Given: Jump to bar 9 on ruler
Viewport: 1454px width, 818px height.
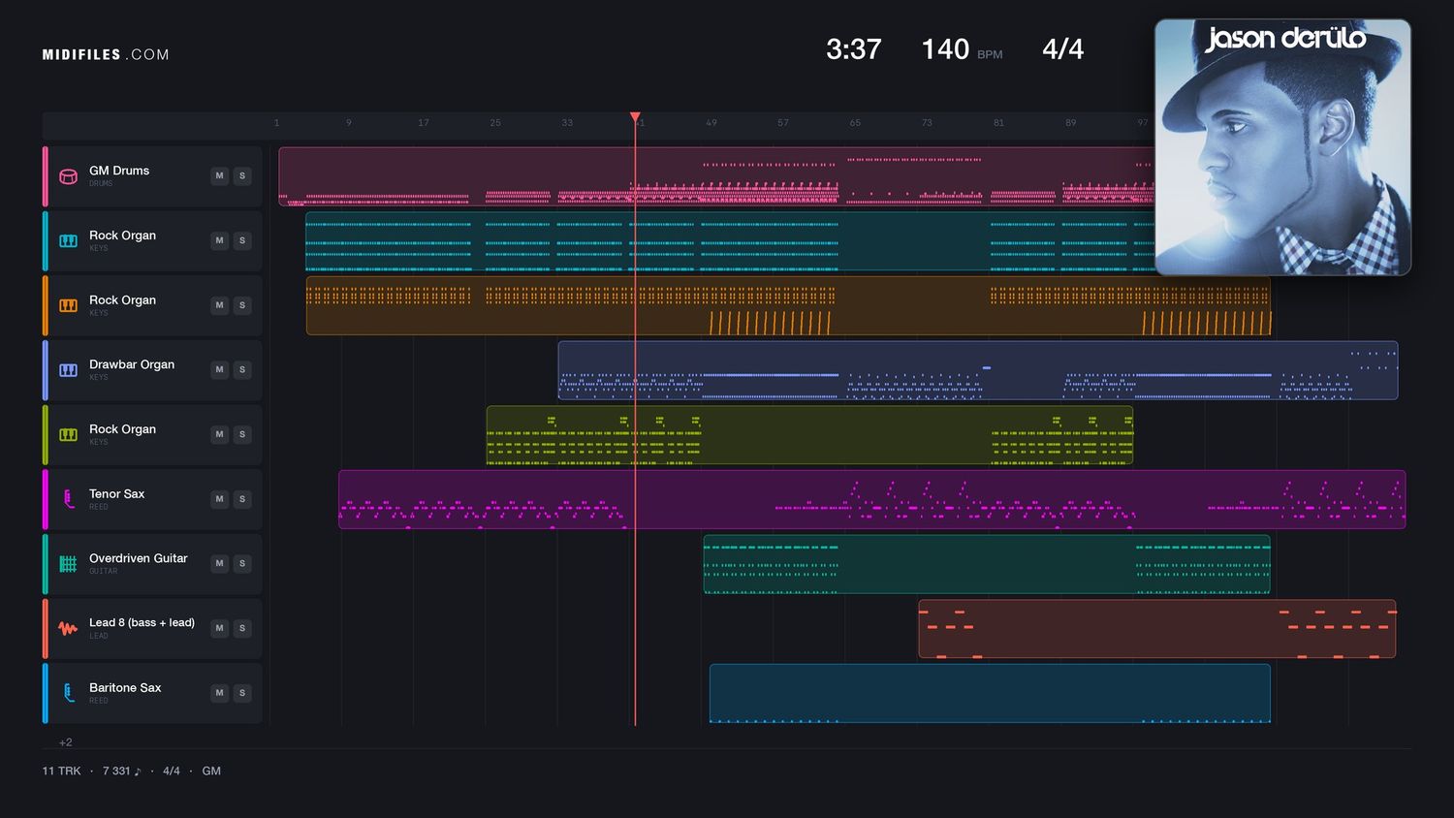Looking at the screenshot, I should click(x=349, y=123).
